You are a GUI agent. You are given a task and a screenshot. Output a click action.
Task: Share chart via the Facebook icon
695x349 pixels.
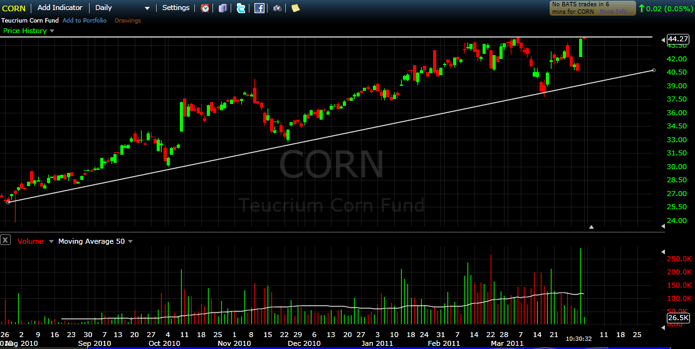259,8
